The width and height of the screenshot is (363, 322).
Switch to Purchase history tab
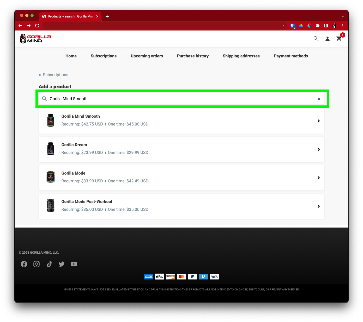193,56
